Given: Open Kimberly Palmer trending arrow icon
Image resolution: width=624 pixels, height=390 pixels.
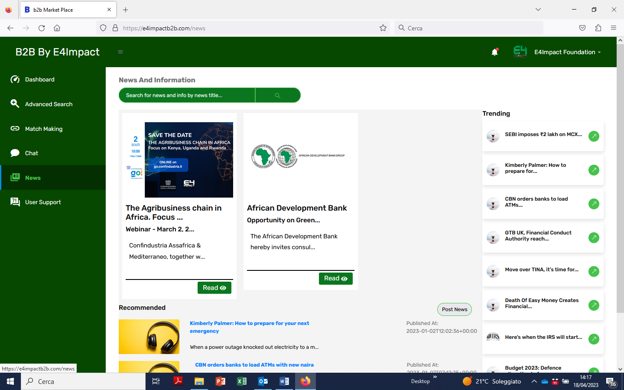Looking at the screenshot, I should [594, 170].
